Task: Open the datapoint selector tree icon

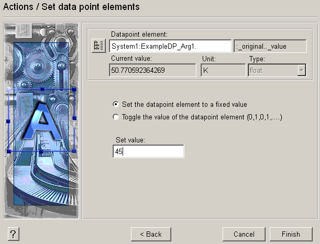Action: (98, 46)
